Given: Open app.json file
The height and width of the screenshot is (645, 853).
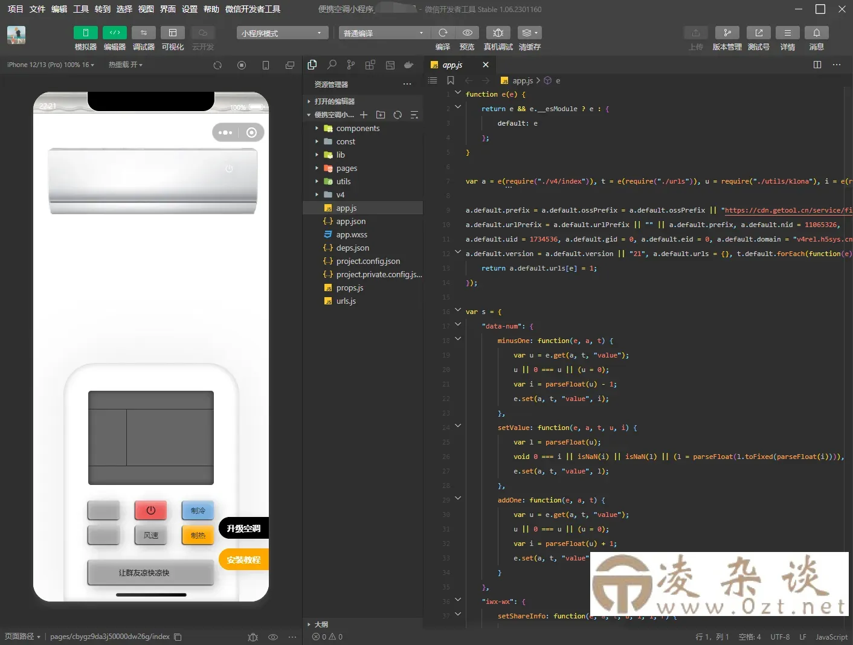Looking at the screenshot, I should click(x=362, y=221).
